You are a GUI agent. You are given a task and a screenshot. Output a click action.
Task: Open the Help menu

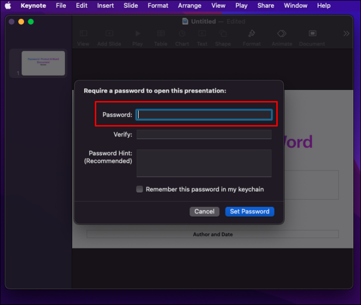tap(324, 6)
